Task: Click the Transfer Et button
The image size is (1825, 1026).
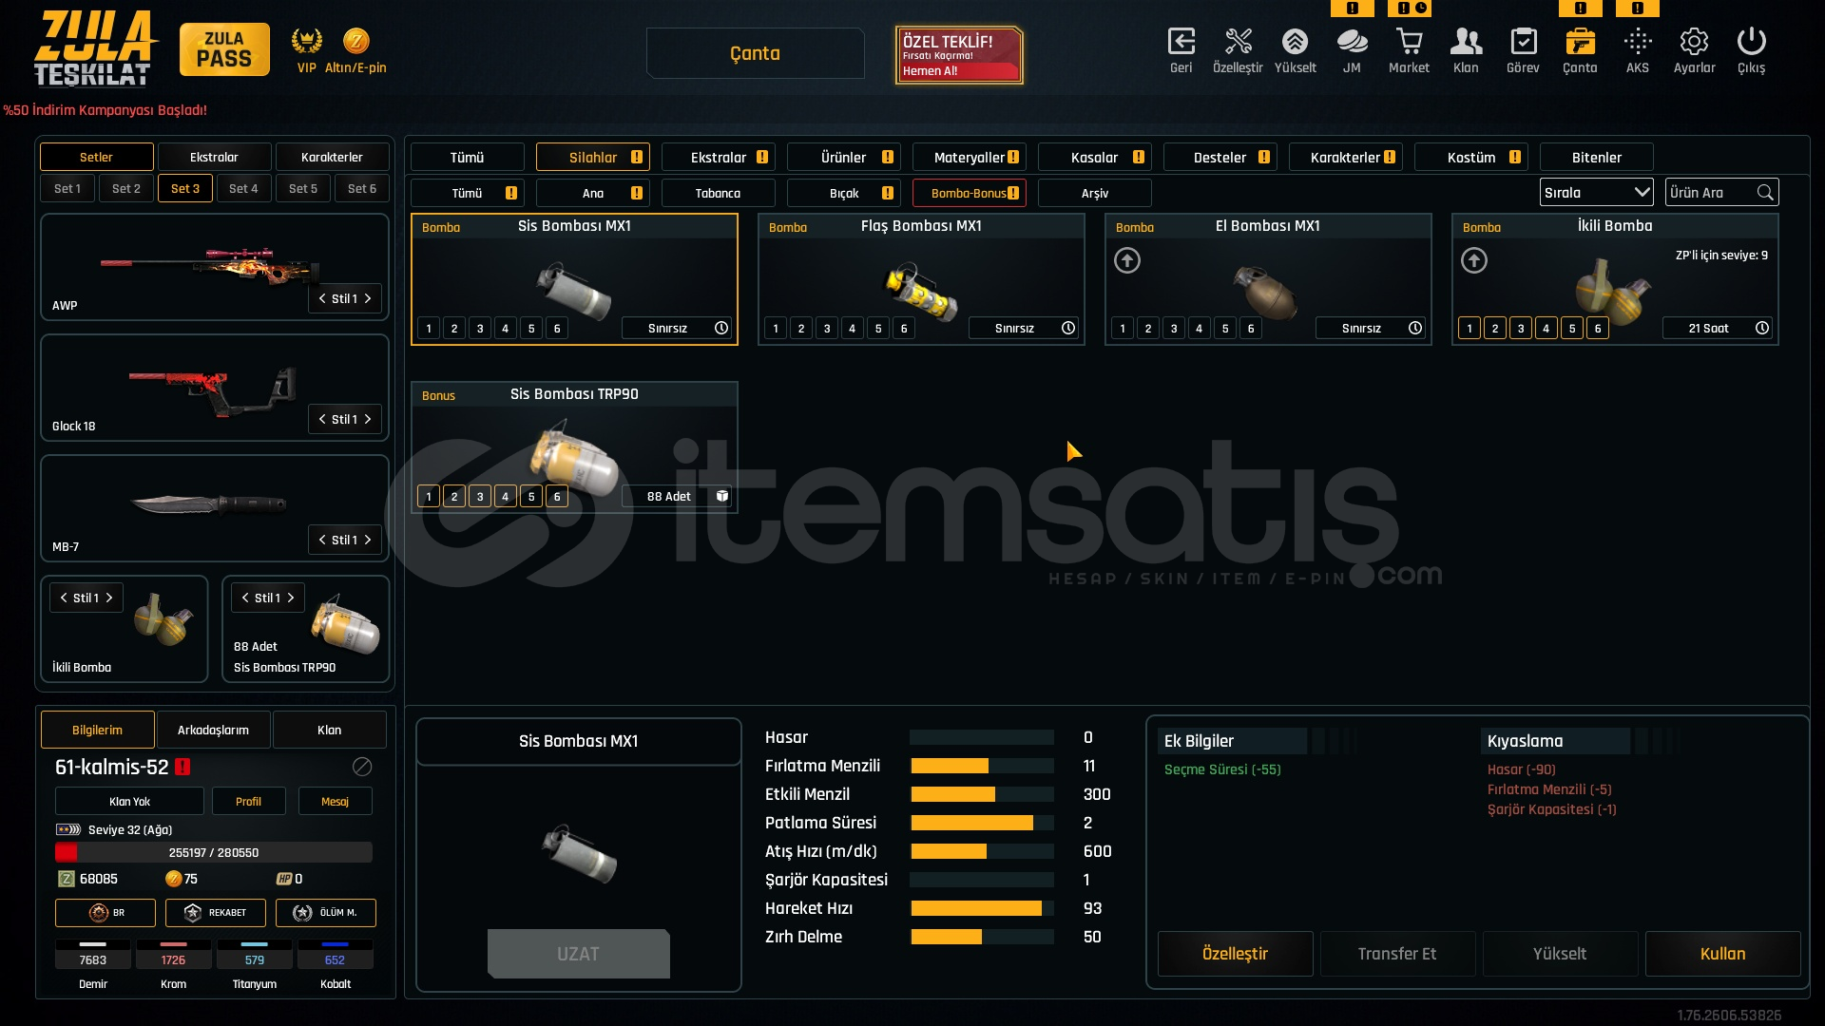Action: click(x=1397, y=954)
